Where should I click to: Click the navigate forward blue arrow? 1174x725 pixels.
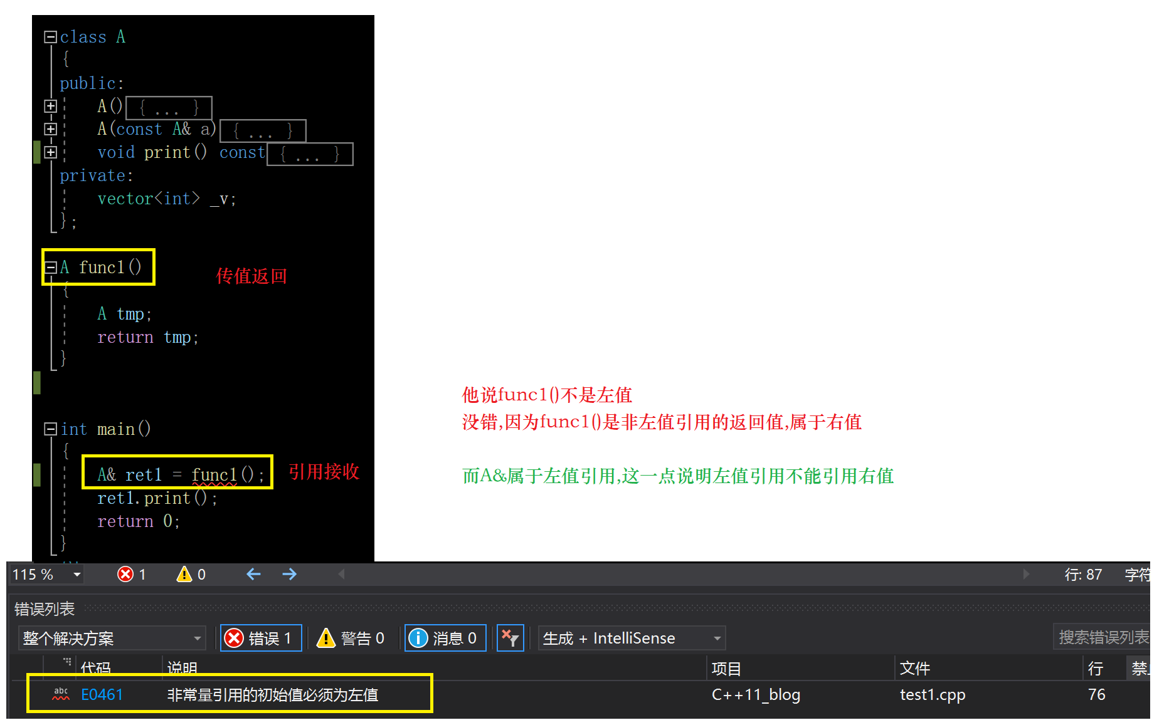tap(289, 574)
